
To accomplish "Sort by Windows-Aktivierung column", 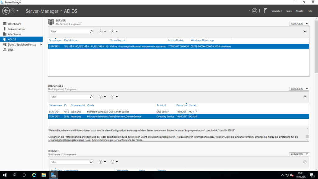I will [x=202, y=40].
